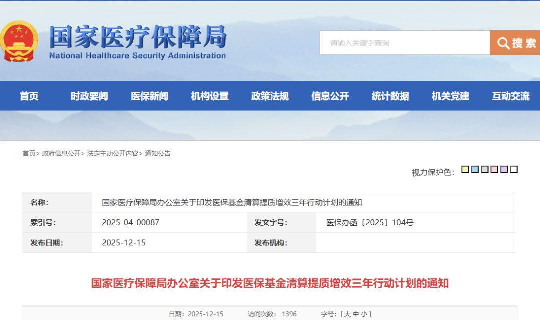This screenshot has width=540, height=320.
Task: Open the 首页 navigation item
Action: [x=29, y=96]
